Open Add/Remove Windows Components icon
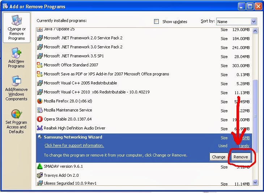Image resolution: width=264 pixels, height=193 pixels. coord(16,81)
